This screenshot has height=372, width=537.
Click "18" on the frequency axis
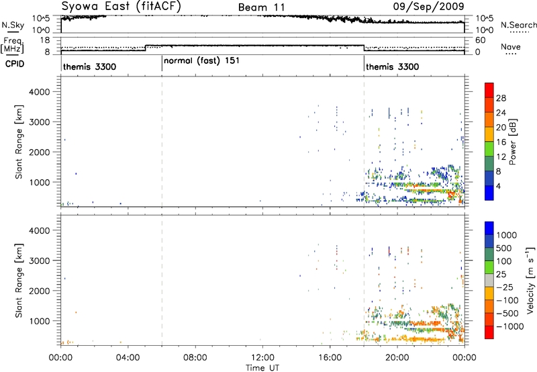pos(45,40)
